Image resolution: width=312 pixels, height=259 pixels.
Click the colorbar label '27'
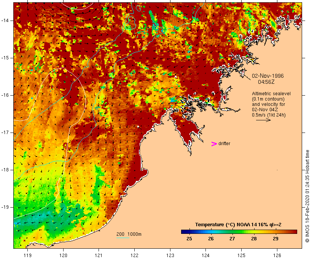pyautogui.click(x=232, y=238)
